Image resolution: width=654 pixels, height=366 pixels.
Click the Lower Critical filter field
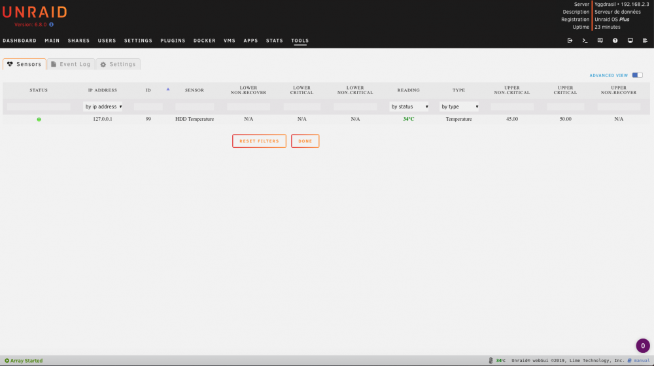[302, 107]
